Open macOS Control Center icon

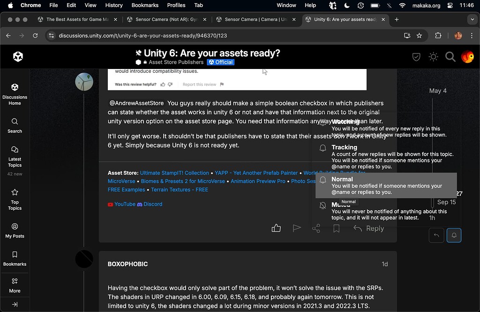(x=450, y=5)
